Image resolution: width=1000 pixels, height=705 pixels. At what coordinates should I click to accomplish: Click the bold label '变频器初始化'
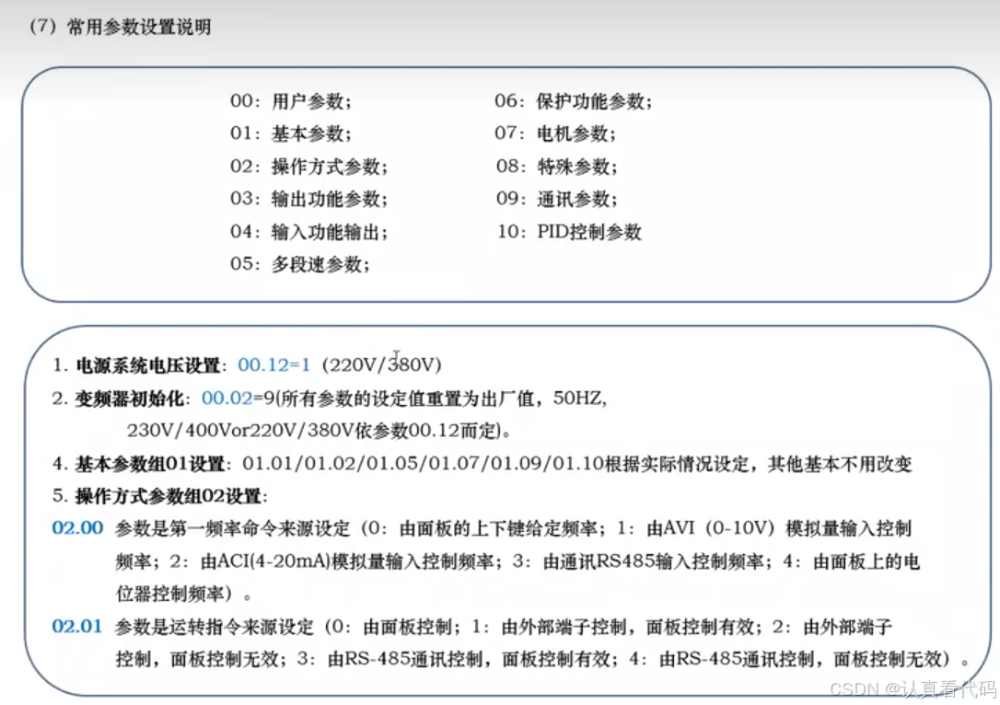pyautogui.click(x=130, y=399)
